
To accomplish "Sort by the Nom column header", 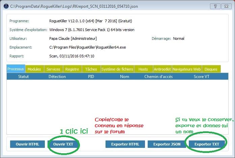I will (124, 77).
